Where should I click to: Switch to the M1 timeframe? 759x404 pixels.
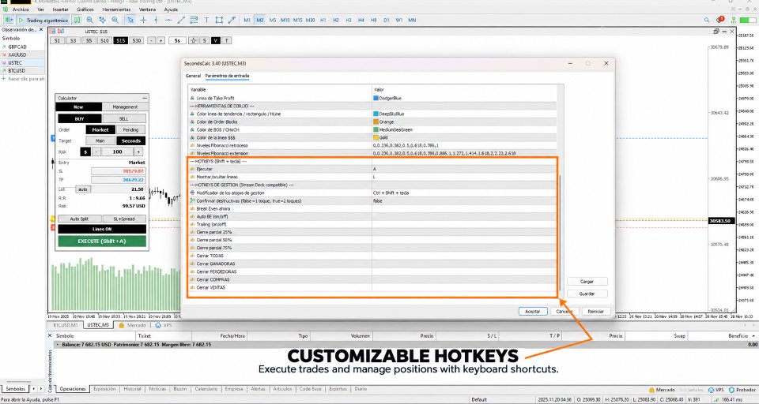coord(247,21)
